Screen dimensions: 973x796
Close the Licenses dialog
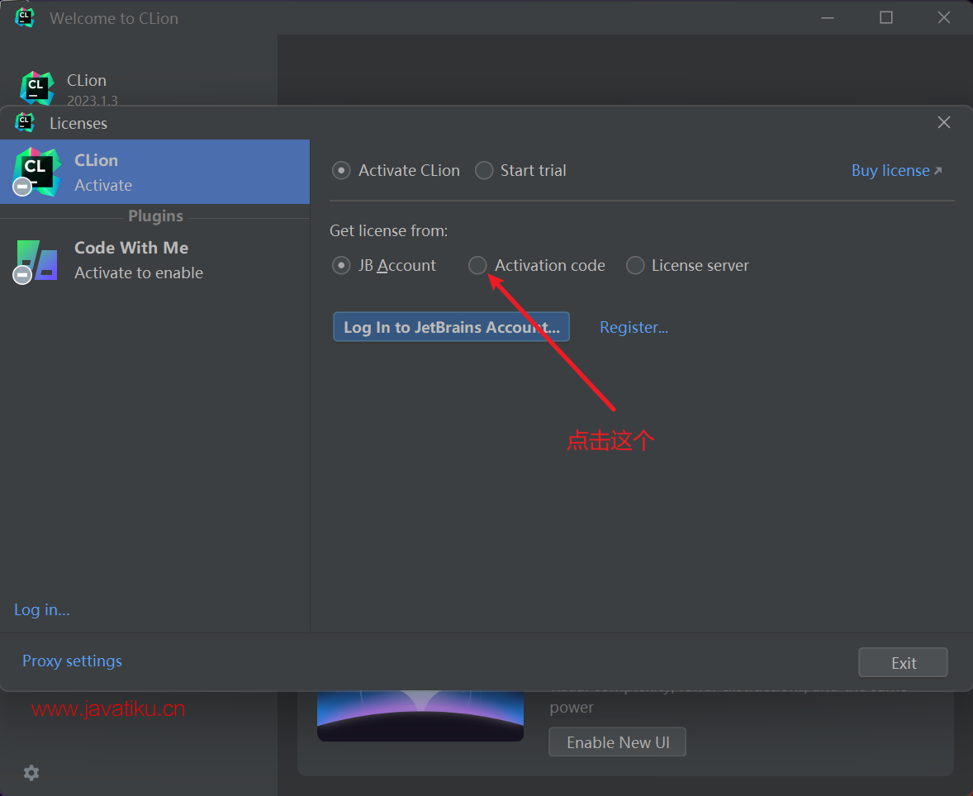(944, 122)
